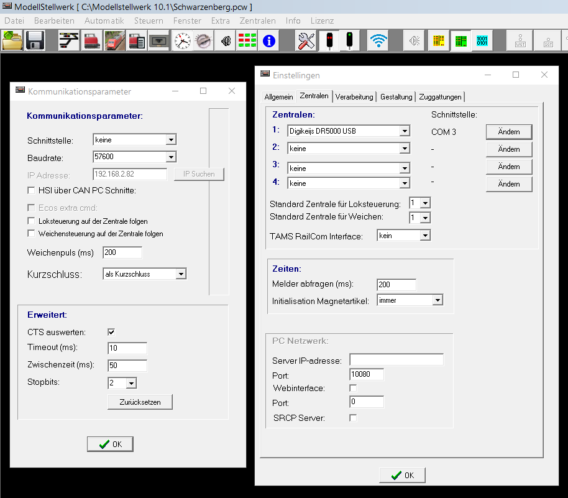Image resolution: width=568 pixels, height=498 pixels.
Task: Click the Zwischenzeit (ms) input field
Action: pyautogui.click(x=127, y=366)
